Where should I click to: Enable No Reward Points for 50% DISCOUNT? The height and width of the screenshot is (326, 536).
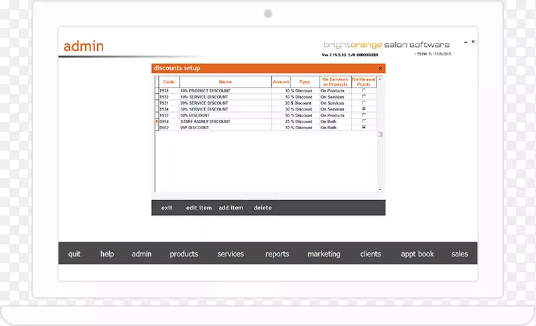click(x=364, y=115)
